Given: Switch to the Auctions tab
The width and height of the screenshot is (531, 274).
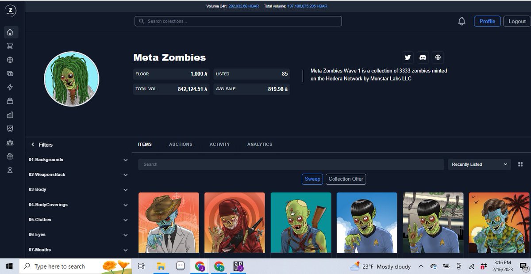Looking at the screenshot, I should click(x=180, y=144).
